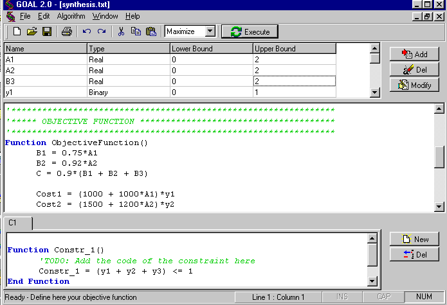Click the Upper Bound value 1 of y1

[295, 92]
